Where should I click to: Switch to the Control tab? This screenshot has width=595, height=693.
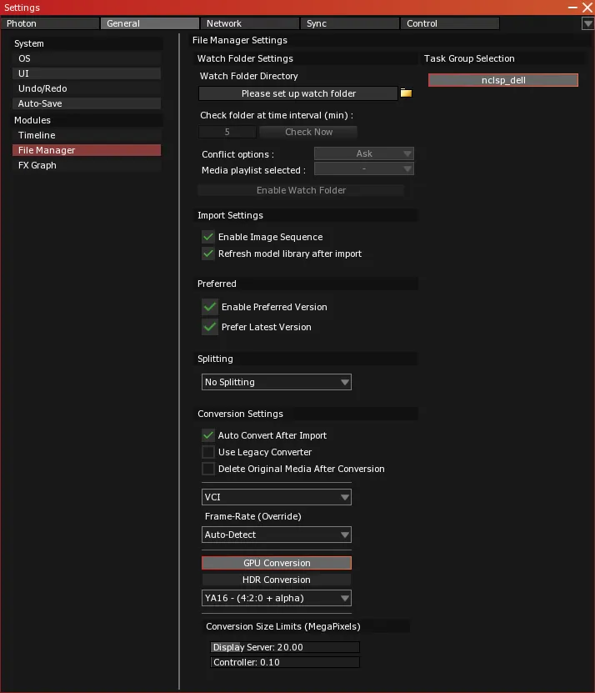coord(450,23)
